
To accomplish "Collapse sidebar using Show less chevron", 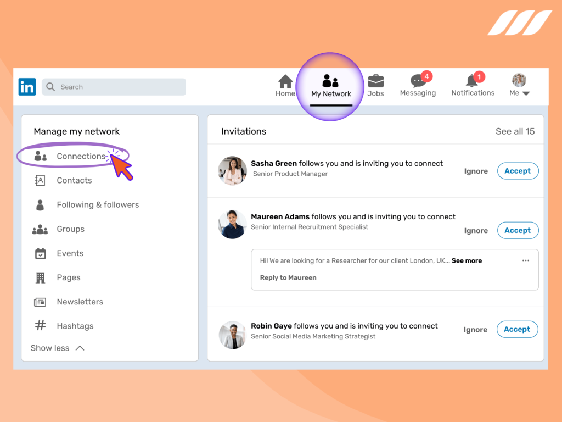I will click(x=80, y=347).
